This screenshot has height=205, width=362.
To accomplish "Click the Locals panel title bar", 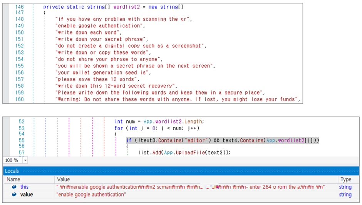I will click(x=181, y=171).
